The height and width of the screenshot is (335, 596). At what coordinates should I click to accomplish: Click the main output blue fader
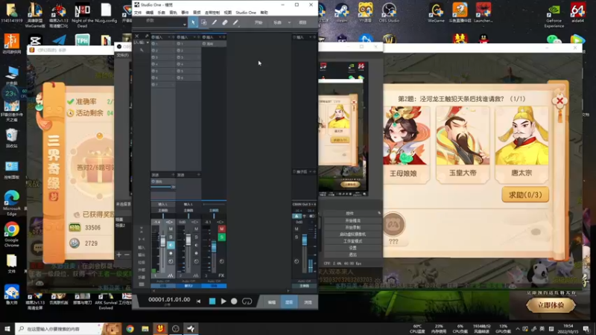pyautogui.click(x=305, y=240)
